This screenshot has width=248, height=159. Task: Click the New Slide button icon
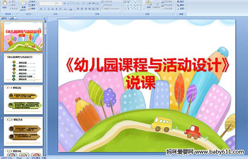pos(24,3)
